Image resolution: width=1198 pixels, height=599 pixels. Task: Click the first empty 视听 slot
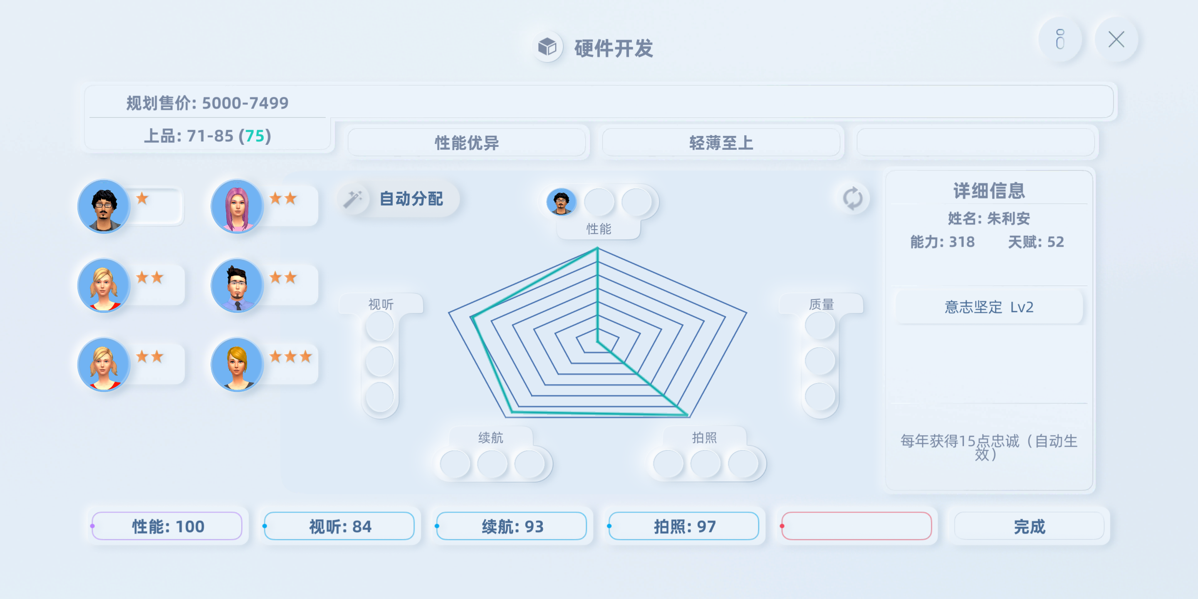[x=380, y=325]
